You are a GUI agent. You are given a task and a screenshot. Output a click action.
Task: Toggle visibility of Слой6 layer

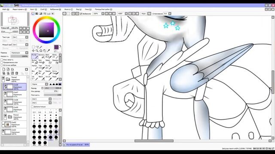point(5,101)
